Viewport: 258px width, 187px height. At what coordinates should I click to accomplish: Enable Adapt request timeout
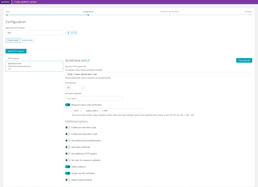coord(68,180)
